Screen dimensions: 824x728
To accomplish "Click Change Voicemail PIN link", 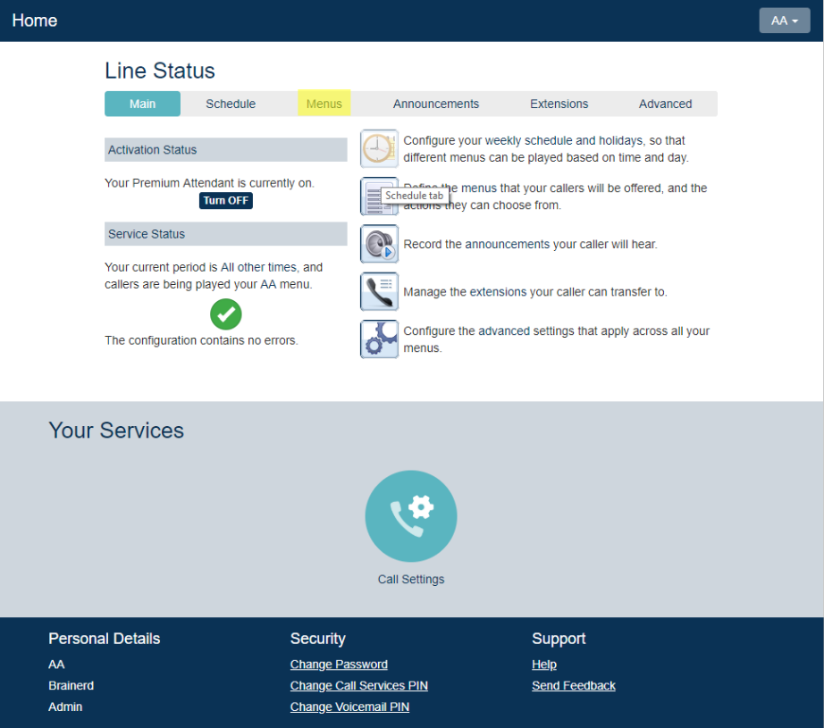I will tap(349, 707).
